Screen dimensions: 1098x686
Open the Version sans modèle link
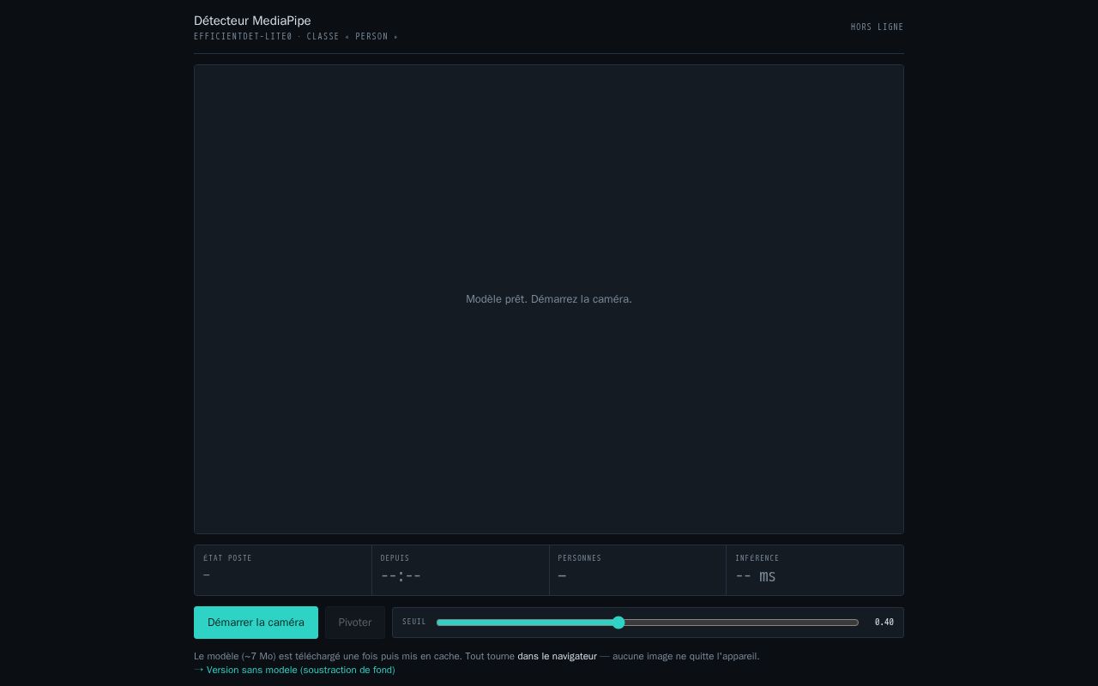click(300, 670)
